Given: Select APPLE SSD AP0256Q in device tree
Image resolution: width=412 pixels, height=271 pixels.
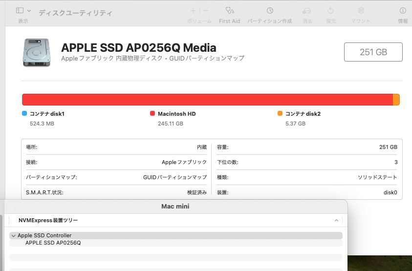Looking at the screenshot, I should (53, 243).
